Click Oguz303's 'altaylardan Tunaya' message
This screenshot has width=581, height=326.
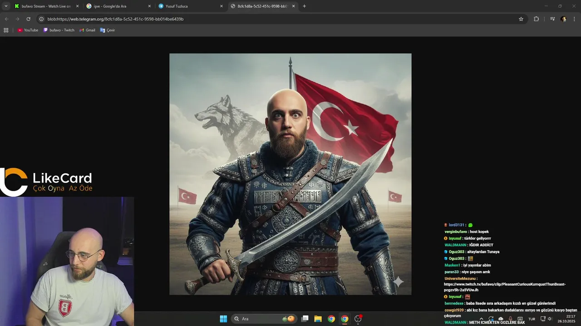[x=483, y=252]
